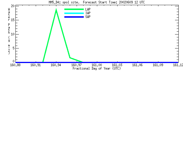Select the LWP legend label
The width and height of the screenshot is (183, 146).
coord(88,9)
